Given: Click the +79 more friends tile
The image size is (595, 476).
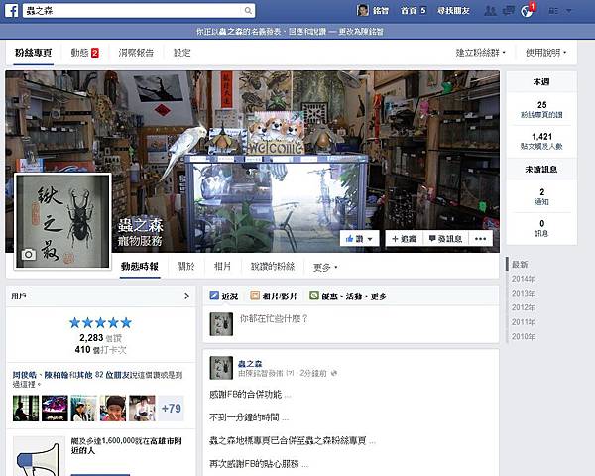Looking at the screenshot, I should point(172,408).
